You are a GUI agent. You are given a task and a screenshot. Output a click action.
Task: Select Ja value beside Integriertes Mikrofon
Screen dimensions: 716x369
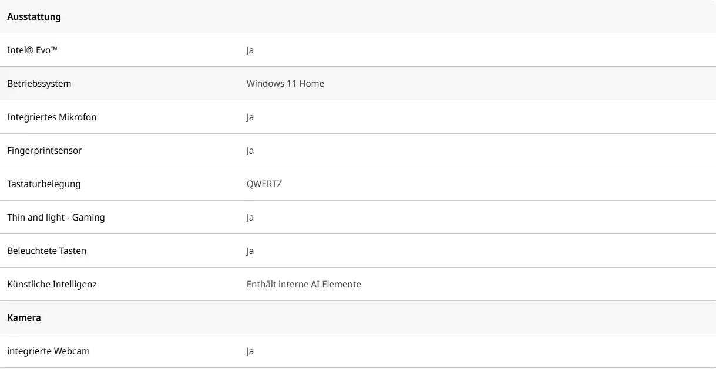[x=250, y=117]
